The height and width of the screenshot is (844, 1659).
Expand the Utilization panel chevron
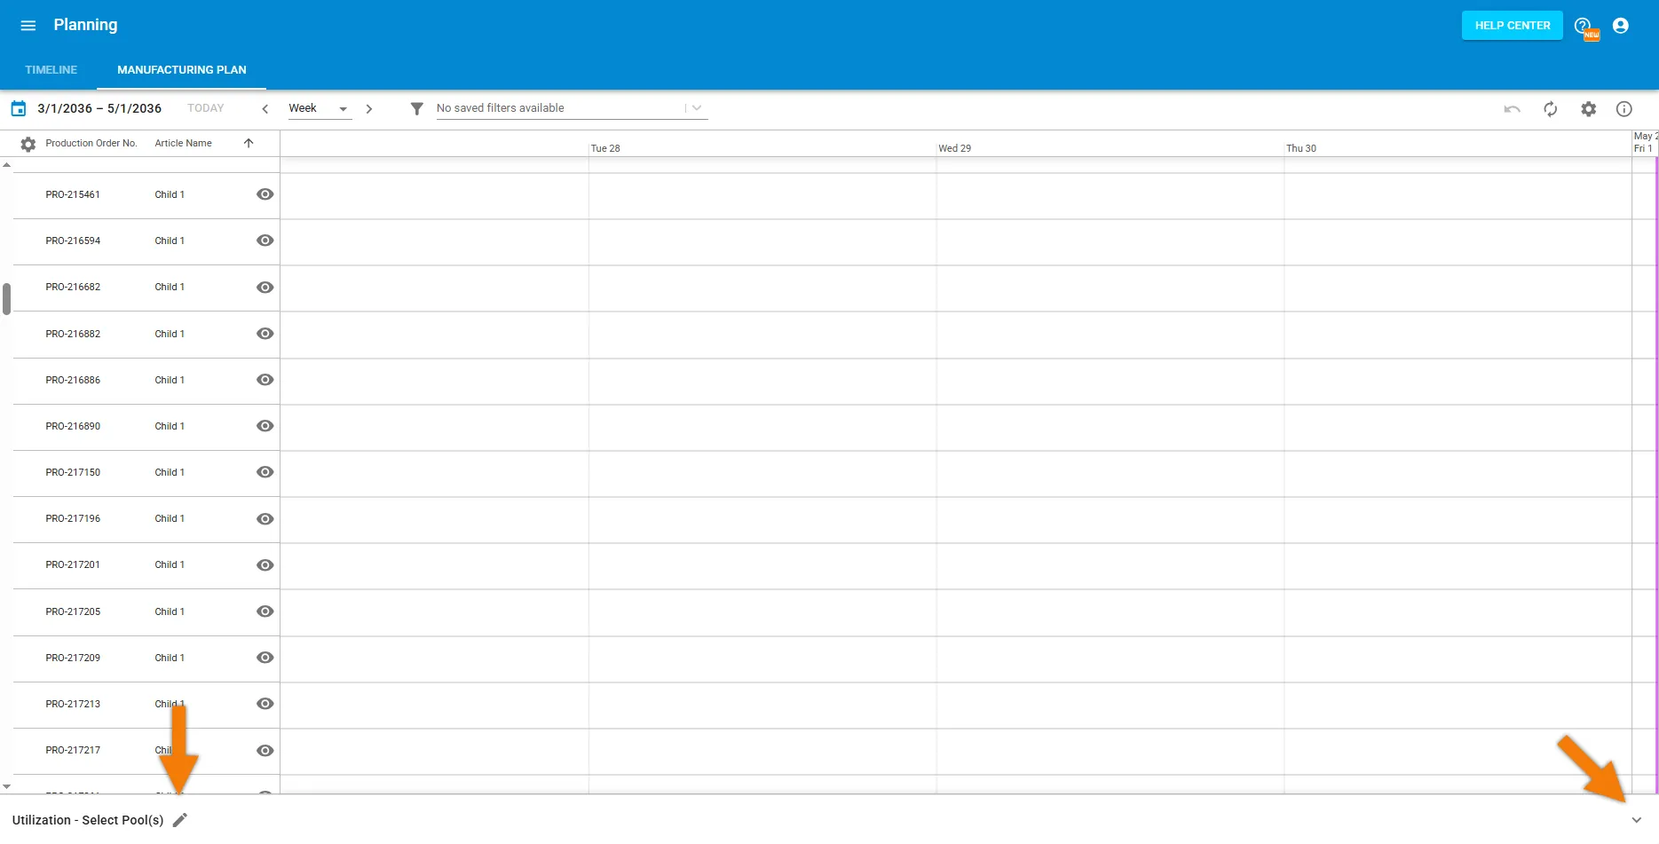click(1637, 820)
